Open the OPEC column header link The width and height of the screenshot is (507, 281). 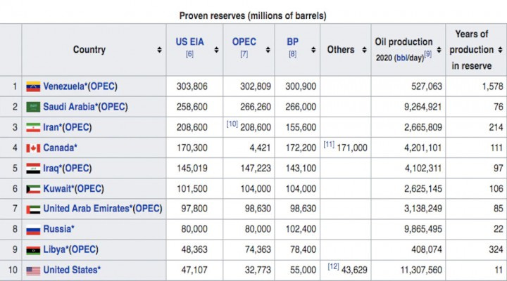point(244,42)
